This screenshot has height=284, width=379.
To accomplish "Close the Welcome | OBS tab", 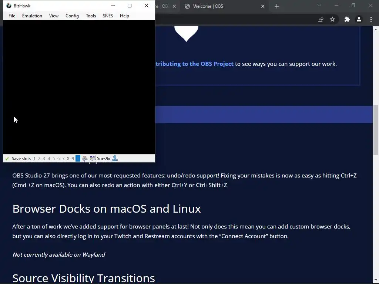I will point(263,6).
